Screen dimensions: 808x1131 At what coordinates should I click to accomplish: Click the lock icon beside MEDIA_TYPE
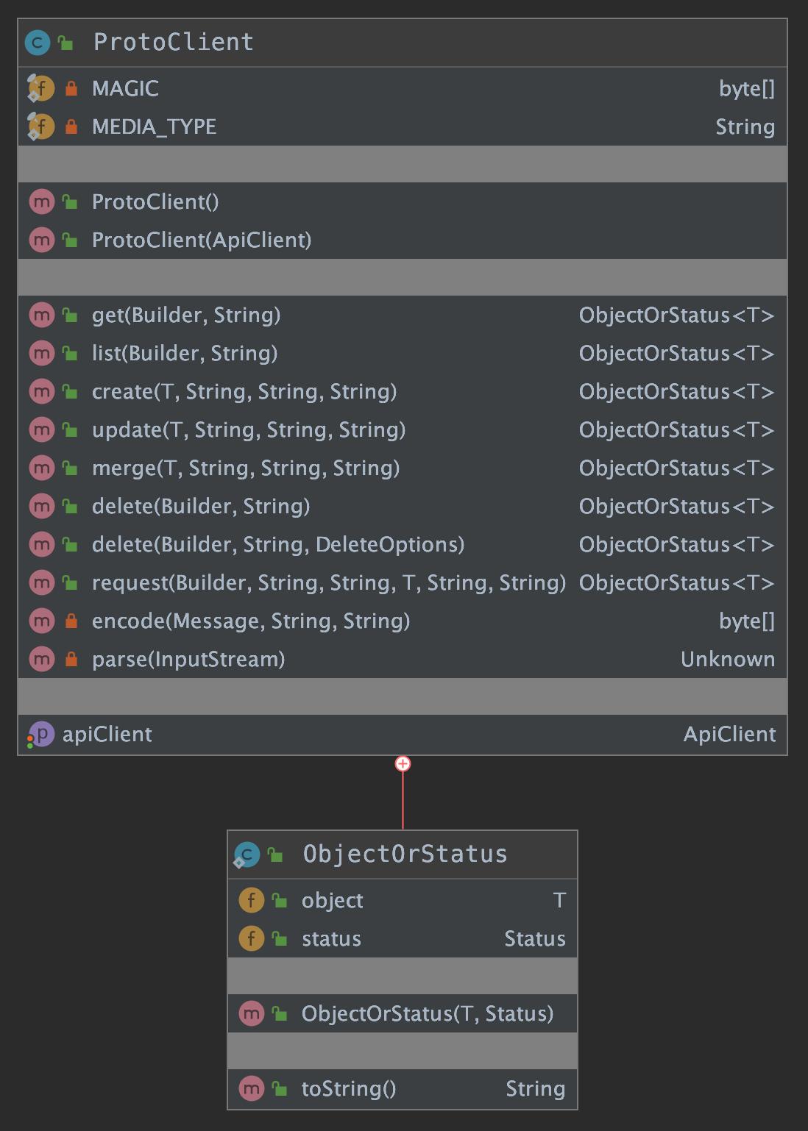click(71, 127)
